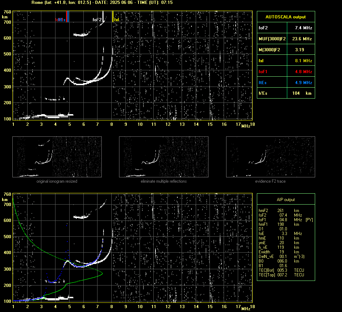Click the B0 086.0 km row
The width and height of the screenshot is (342, 312).
pyautogui.click(x=279, y=261)
